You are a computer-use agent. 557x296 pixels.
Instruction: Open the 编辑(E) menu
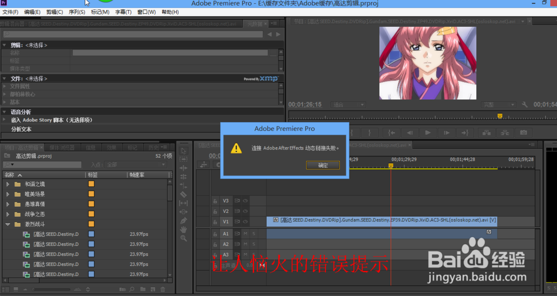point(32,12)
